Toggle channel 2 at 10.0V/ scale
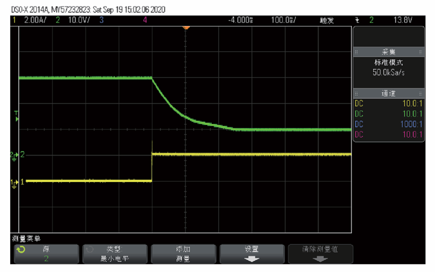Screen dimensions: 435x272 click(x=73, y=21)
